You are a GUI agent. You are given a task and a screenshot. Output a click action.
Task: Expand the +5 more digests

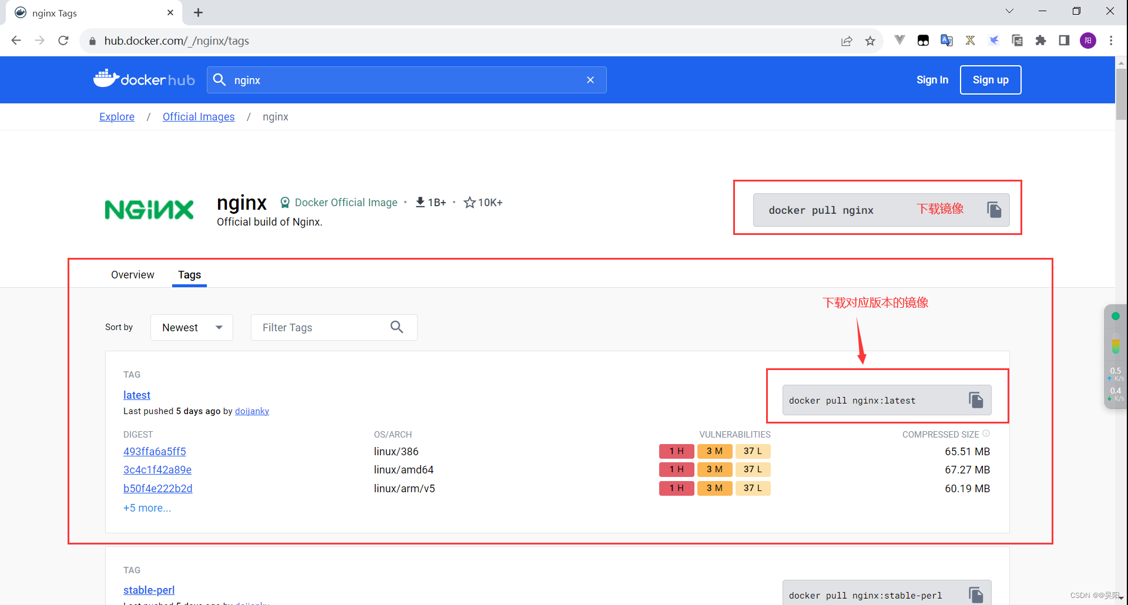[147, 508]
